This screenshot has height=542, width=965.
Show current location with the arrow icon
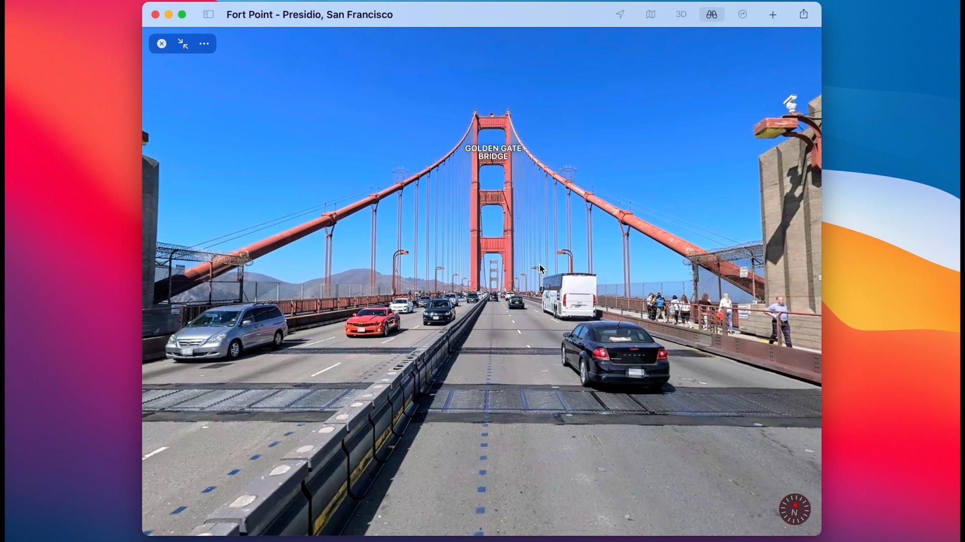point(620,15)
